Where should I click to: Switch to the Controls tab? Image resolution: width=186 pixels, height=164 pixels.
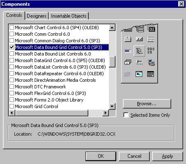click(x=14, y=15)
